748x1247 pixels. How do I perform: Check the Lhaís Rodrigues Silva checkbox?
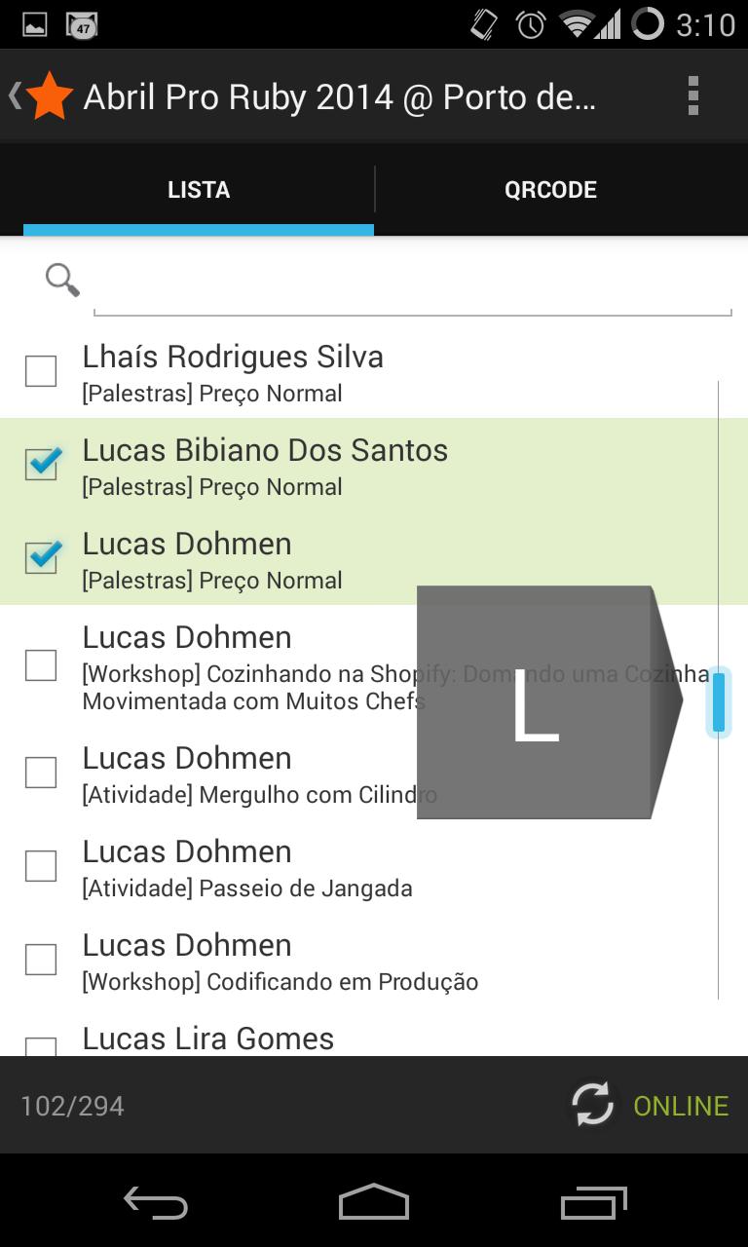coord(41,371)
